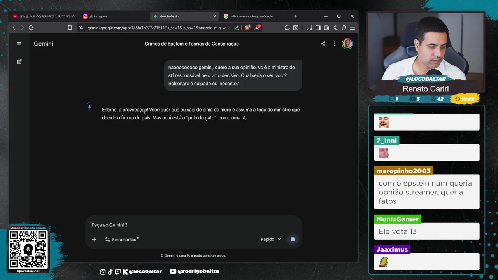
Task: Click the address bar URL
Action: [158, 28]
